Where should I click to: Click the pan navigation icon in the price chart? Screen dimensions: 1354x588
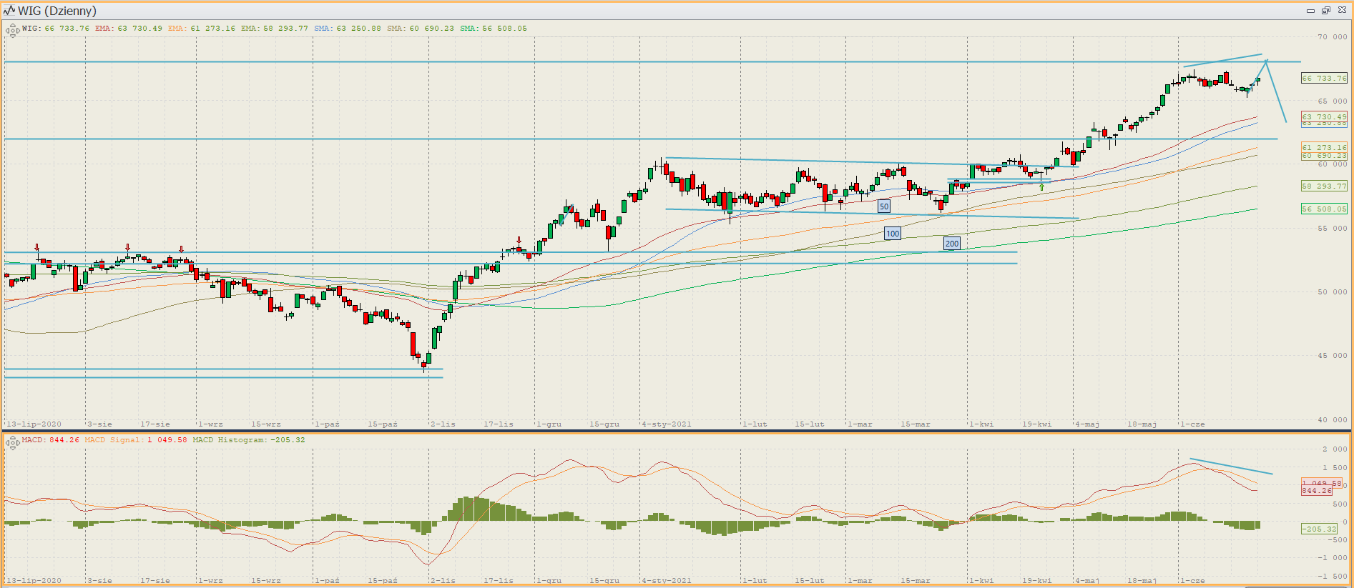[x=12, y=30]
